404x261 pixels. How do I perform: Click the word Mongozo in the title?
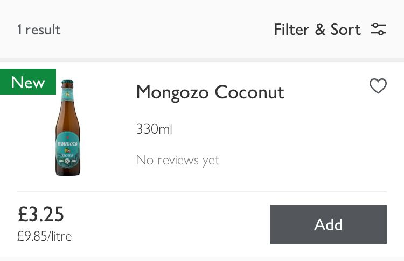tap(172, 92)
